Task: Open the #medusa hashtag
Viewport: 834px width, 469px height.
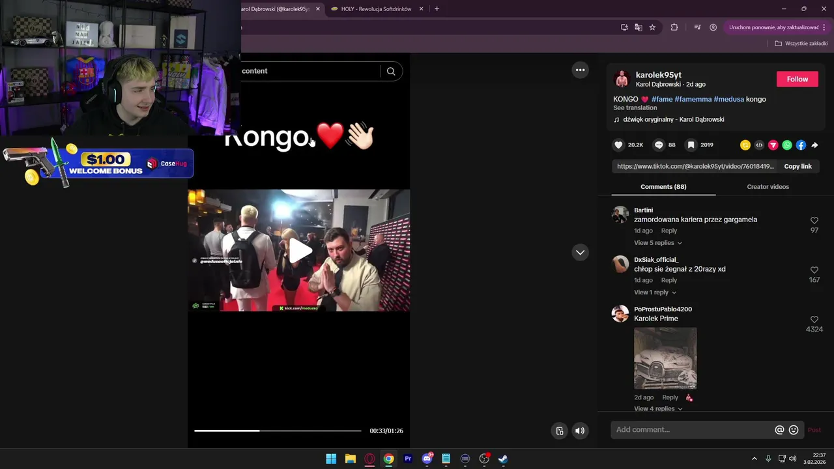Action: click(729, 99)
